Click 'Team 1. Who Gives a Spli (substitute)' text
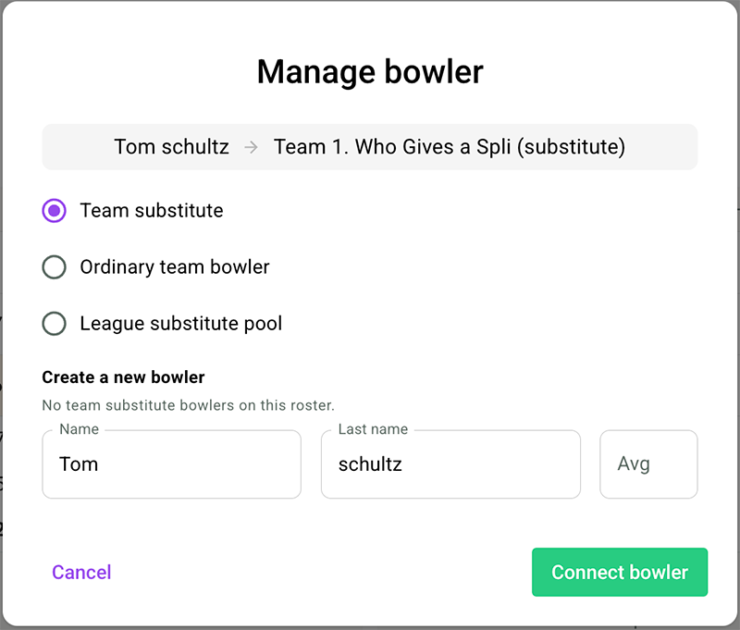Screen dimensions: 740x630 [450, 147]
